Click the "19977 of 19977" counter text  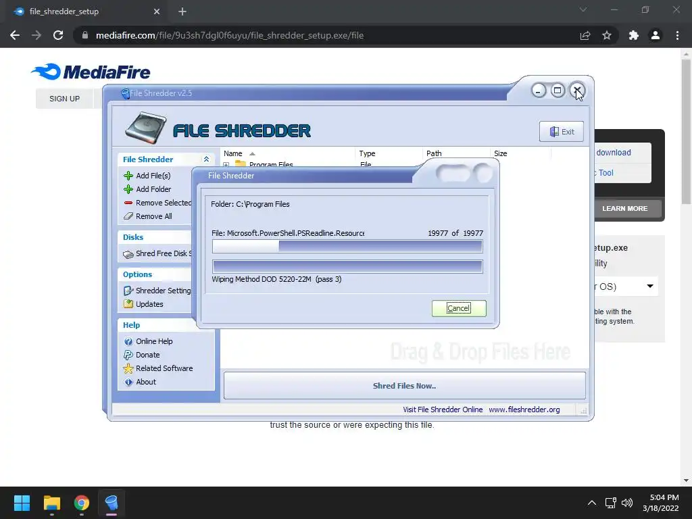pos(455,233)
